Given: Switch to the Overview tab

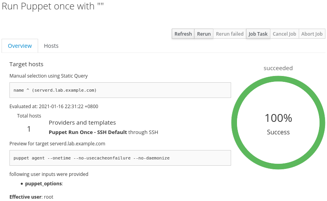Looking at the screenshot, I should [x=20, y=46].
